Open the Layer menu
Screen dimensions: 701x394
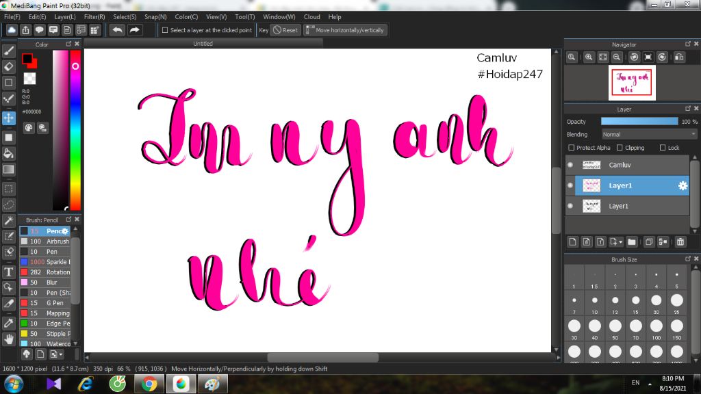click(65, 16)
